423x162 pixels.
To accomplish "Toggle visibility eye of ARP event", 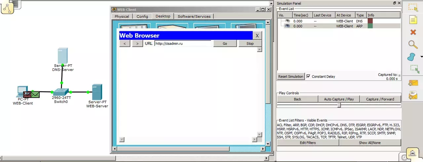I will pos(288,26).
